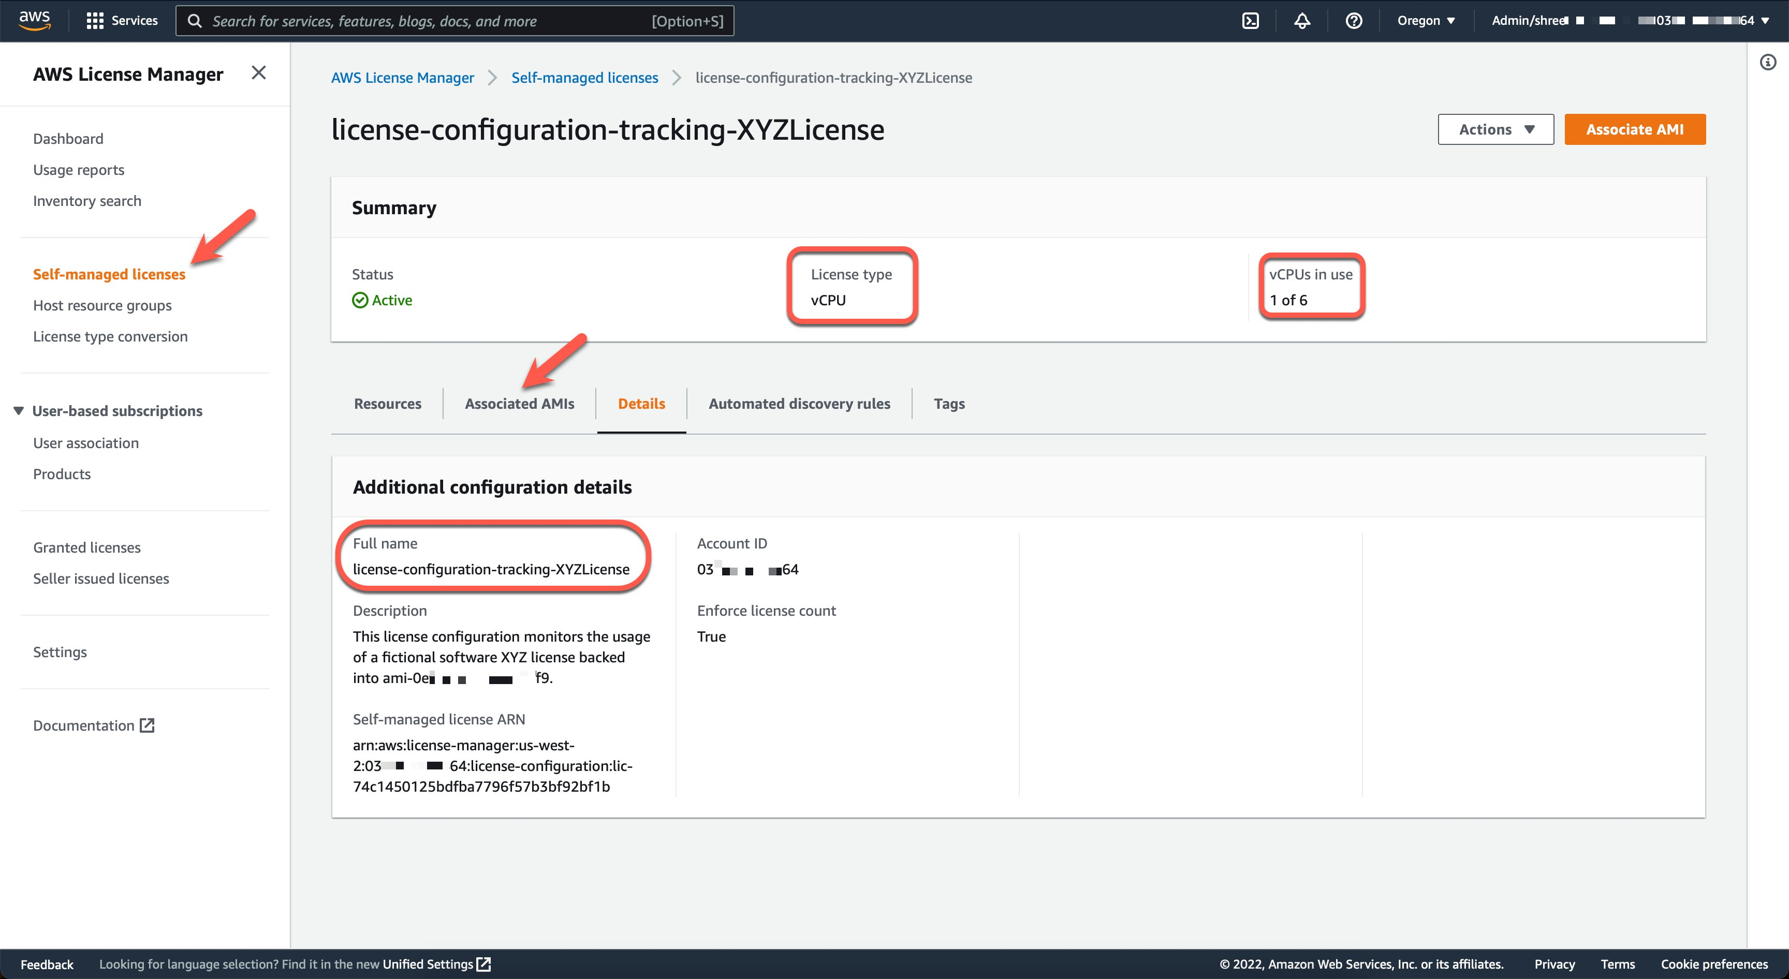Open Self-managed licenses in breadcrumb

(x=584, y=77)
